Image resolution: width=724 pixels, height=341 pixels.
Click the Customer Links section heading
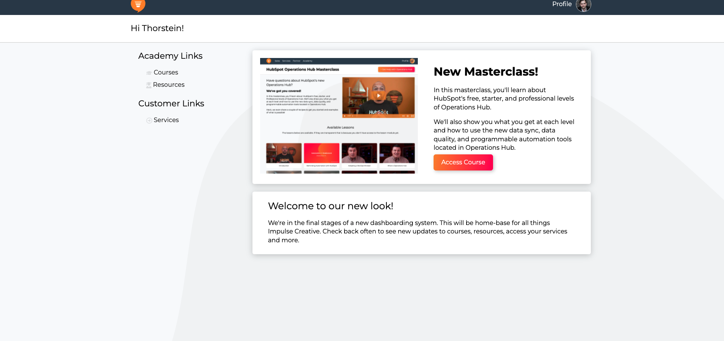tap(171, 103)
